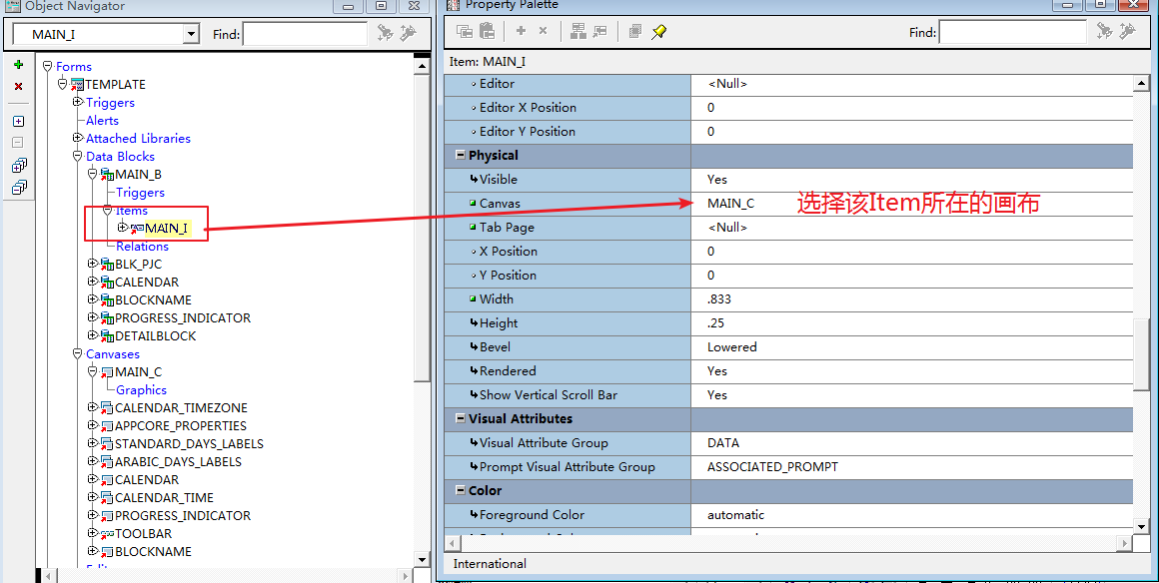Select the Graphics node under MAIN_C
This screenshot has height=583, width=1159.
tap(141, 390)
